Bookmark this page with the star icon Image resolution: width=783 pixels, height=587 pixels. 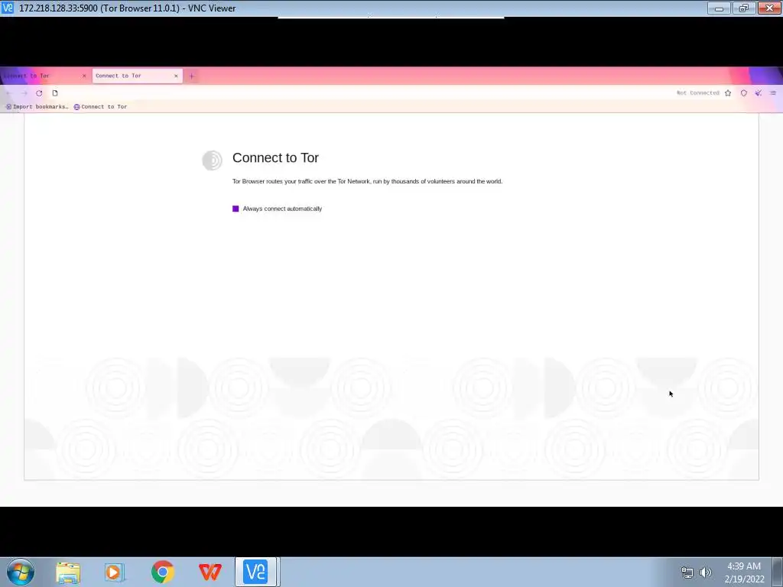(x=728, y=93)
